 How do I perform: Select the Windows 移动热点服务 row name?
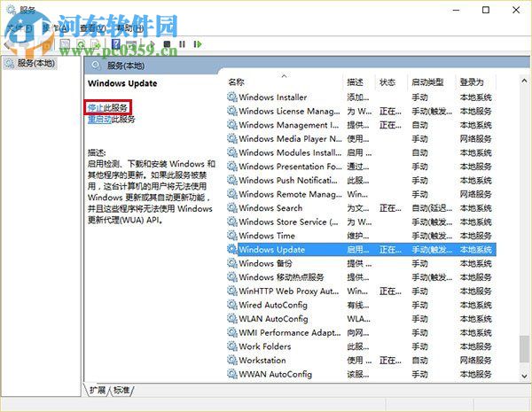click(x=281, y=277)
